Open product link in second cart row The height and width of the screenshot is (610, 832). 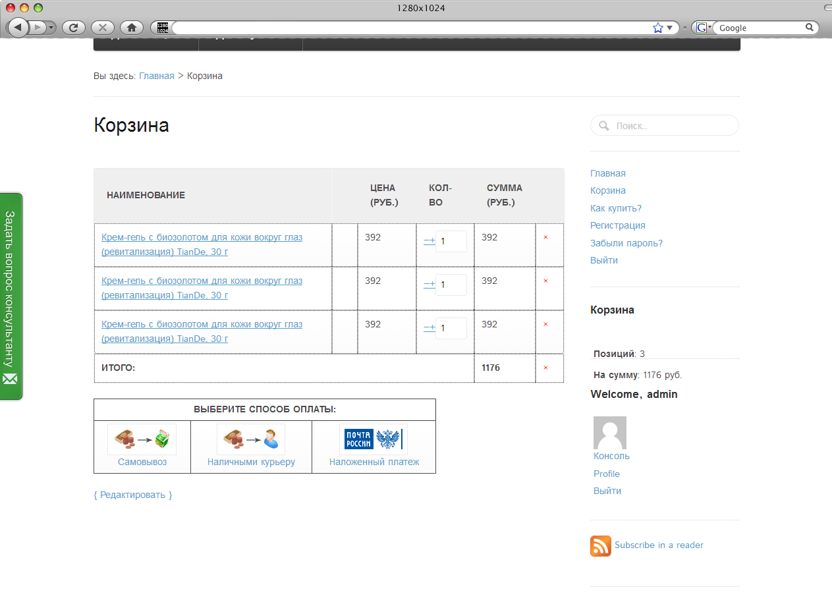pyautogui.click(x=202, y=288)
